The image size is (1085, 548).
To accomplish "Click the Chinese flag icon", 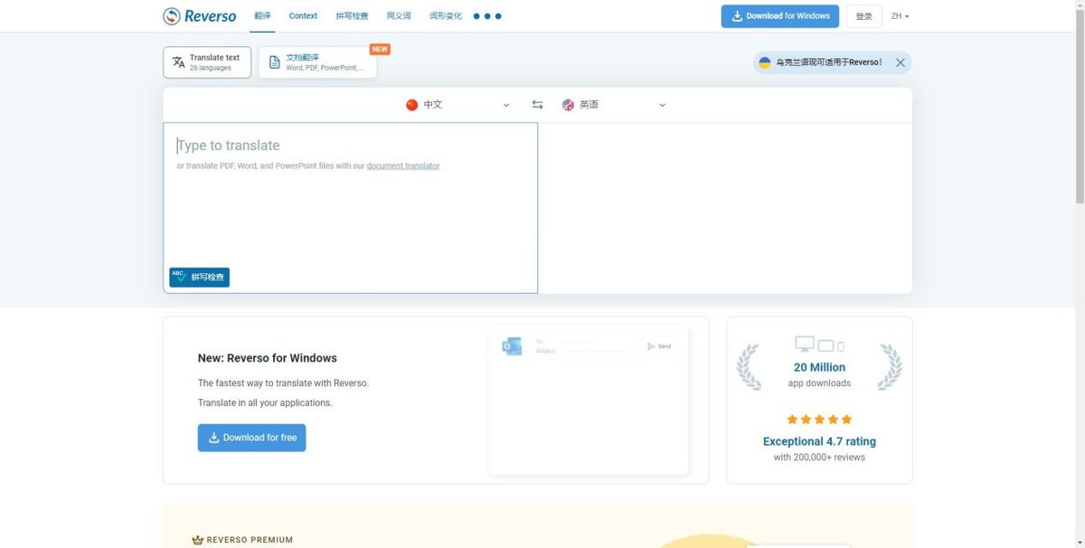I will click(x=412, y=105).
